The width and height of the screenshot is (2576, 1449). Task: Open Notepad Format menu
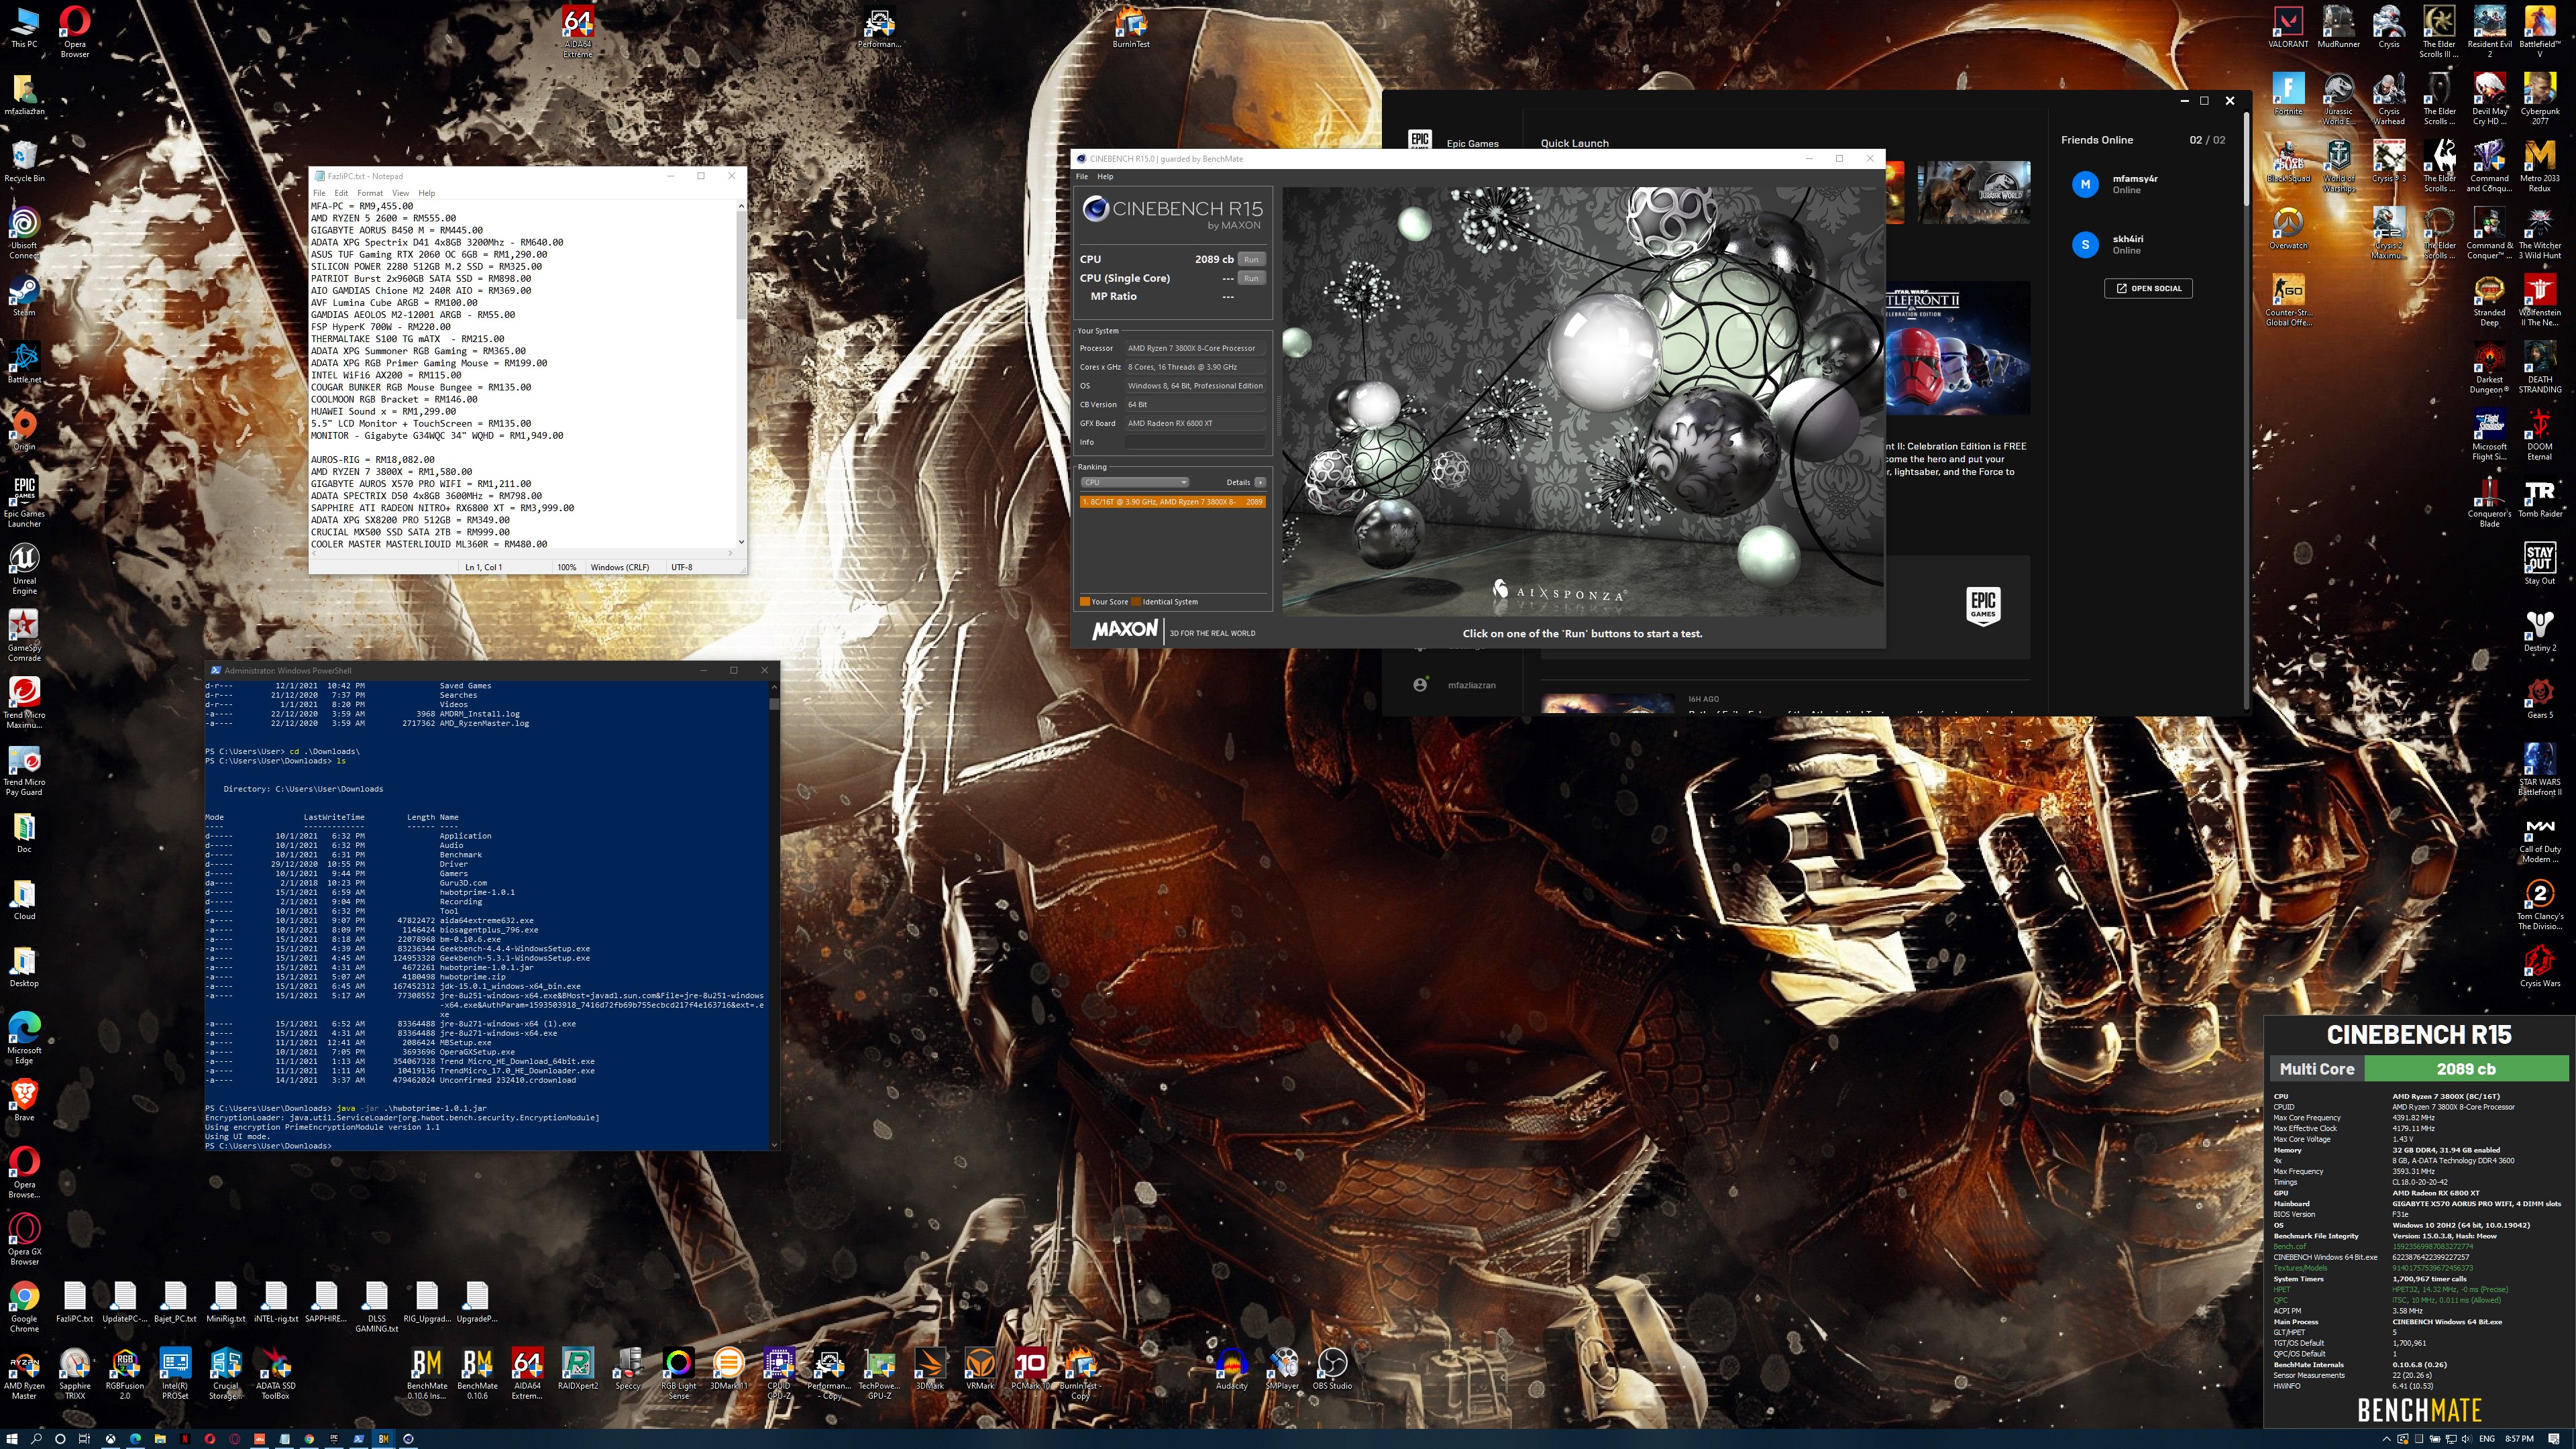coord(370,193)
